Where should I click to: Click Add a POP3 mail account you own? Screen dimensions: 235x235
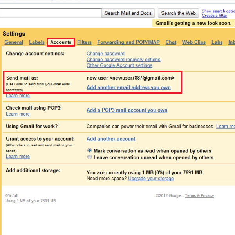[x=127, y=110]
